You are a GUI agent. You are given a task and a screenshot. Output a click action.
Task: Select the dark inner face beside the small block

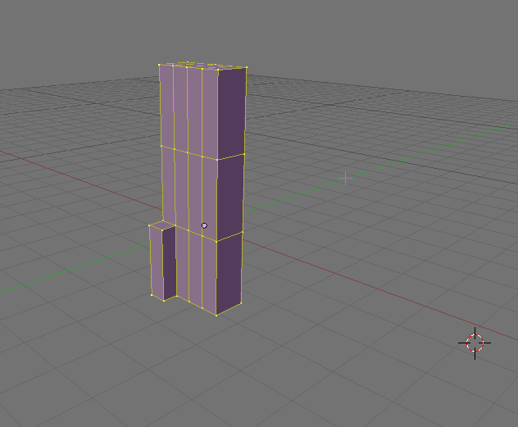pyautogui.click(x=170, y=262)
